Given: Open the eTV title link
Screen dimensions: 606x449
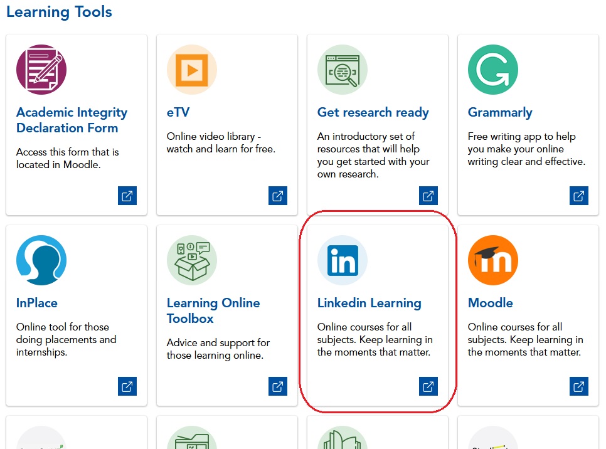Looking at the screenshot, I should tap(178, 112).
